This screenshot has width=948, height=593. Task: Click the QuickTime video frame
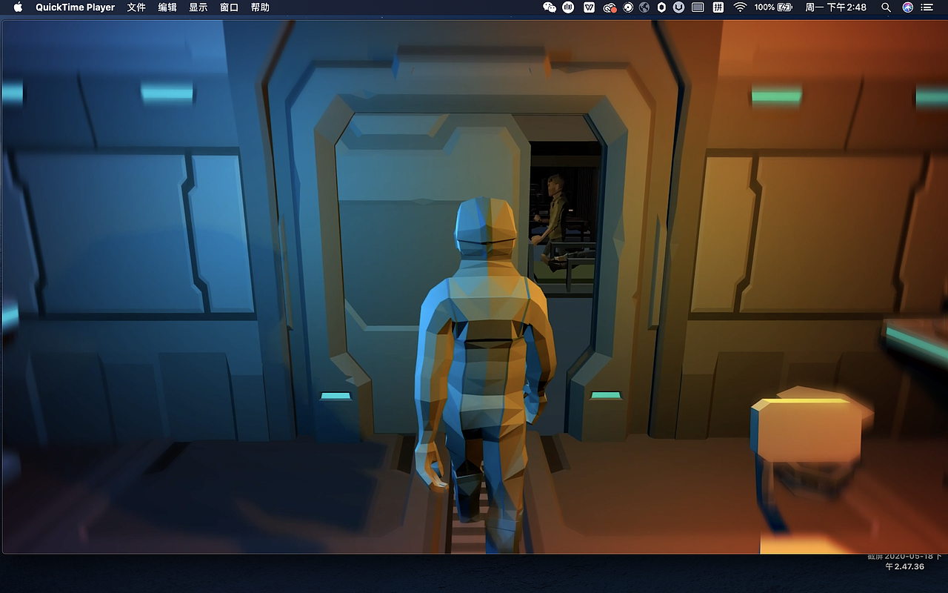[x=474, y=287]
